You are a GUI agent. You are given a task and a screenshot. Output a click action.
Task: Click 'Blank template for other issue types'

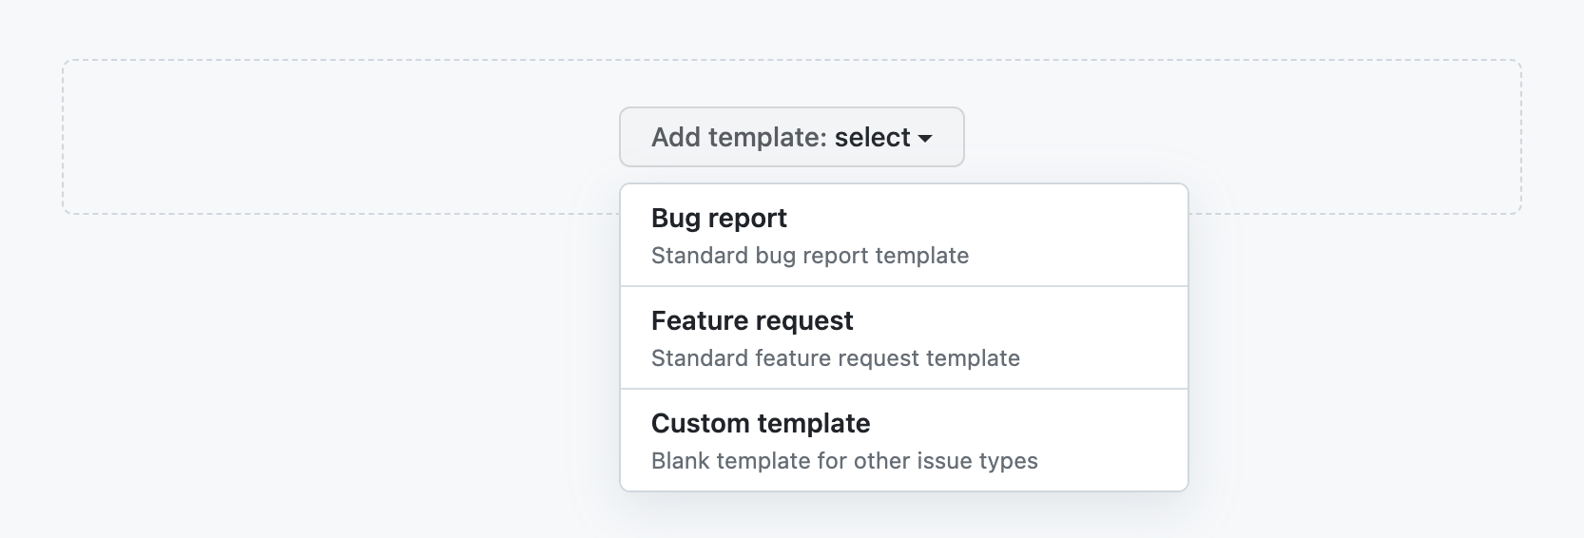click(x=843, y=461)
